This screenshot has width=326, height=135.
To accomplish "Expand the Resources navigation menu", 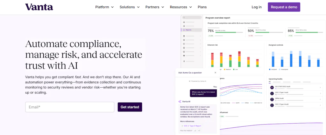I will click(x=181, y=7).
